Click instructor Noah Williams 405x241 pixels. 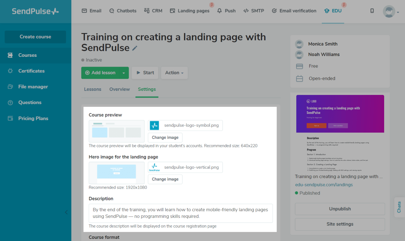[324, 54]
